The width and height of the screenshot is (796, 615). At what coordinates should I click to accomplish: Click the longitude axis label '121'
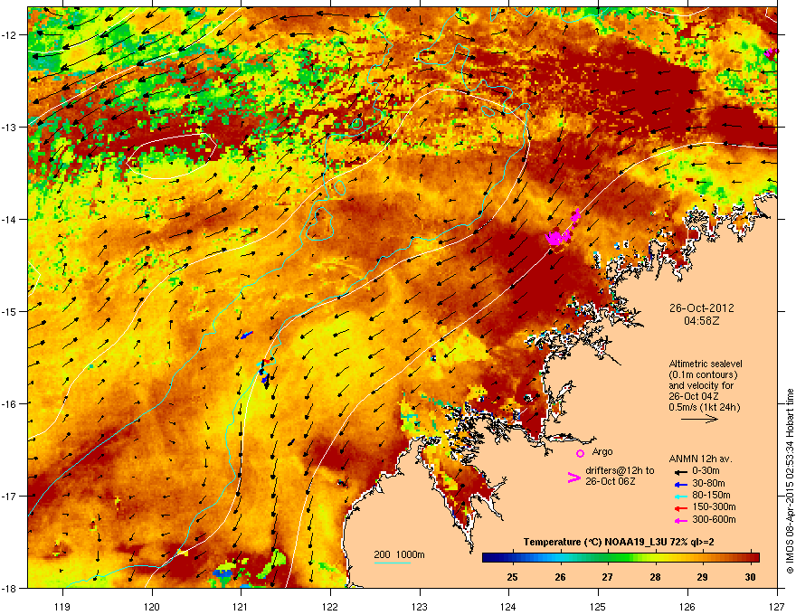(x=241, y=607)
